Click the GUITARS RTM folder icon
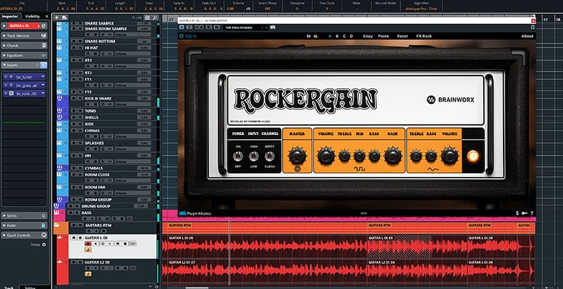 coord(57,225)
